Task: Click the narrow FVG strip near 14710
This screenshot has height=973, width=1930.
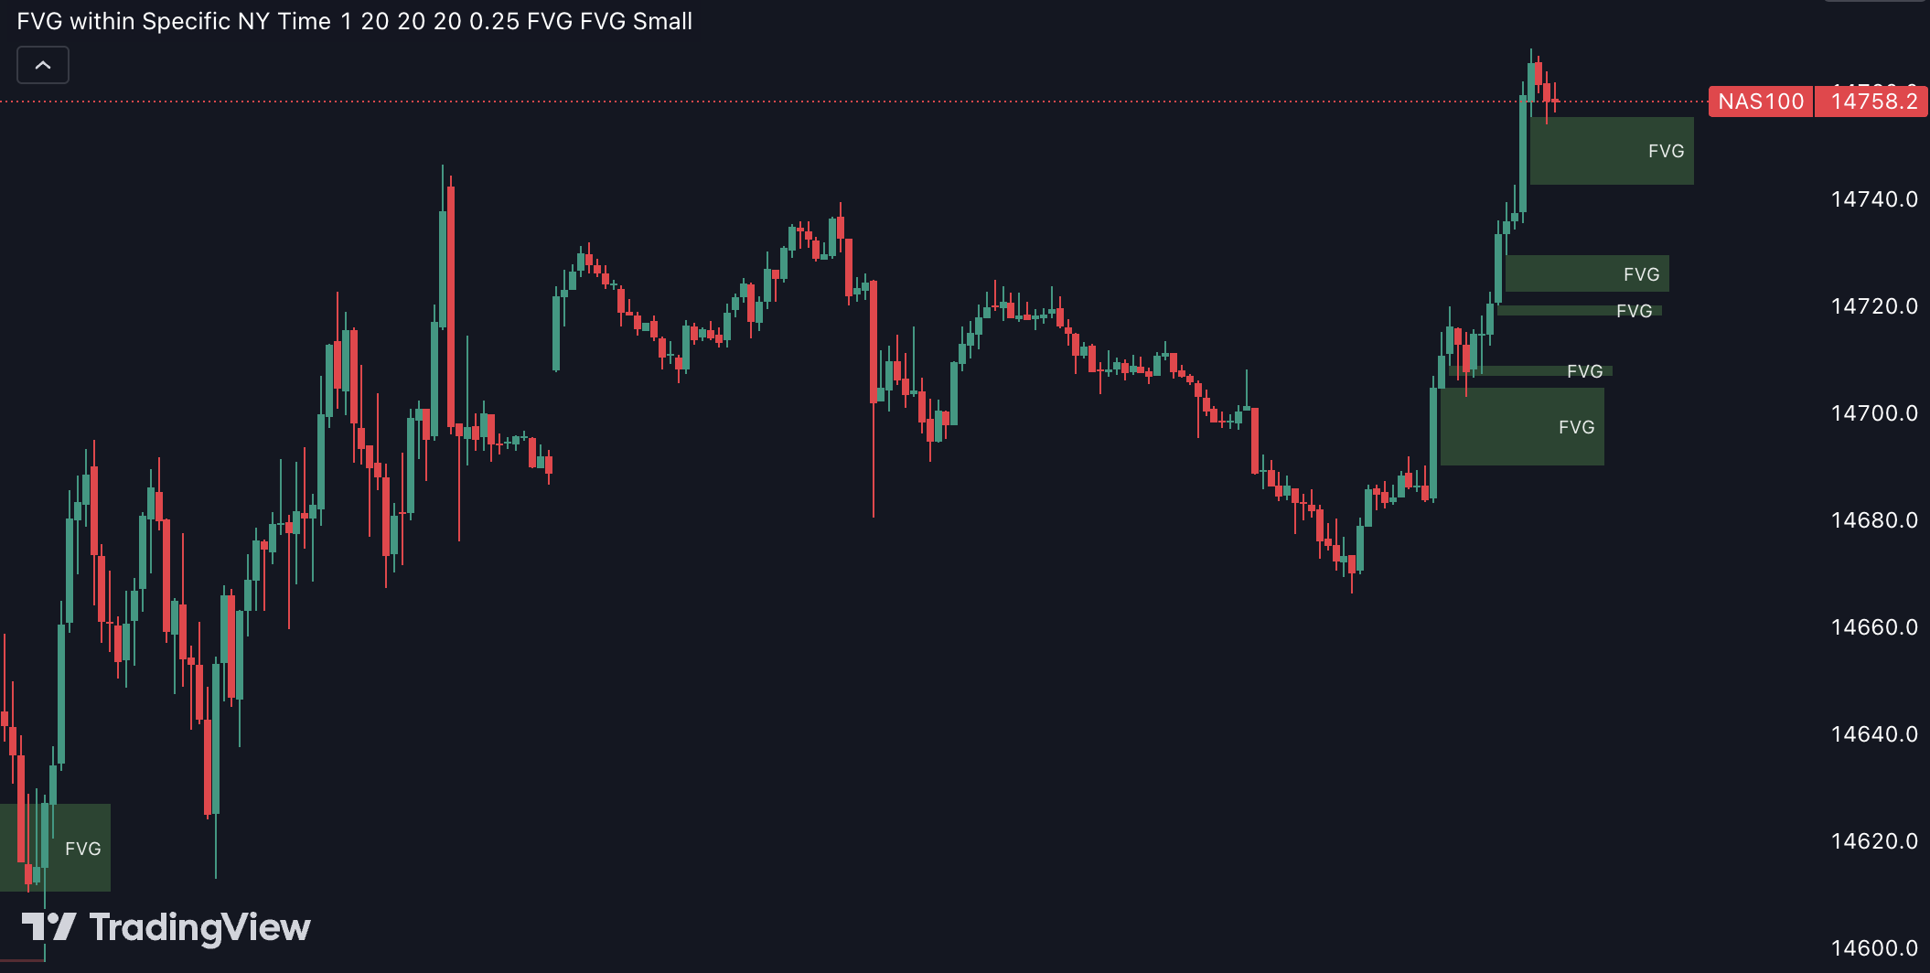Action: click(x=1546, y=370)
